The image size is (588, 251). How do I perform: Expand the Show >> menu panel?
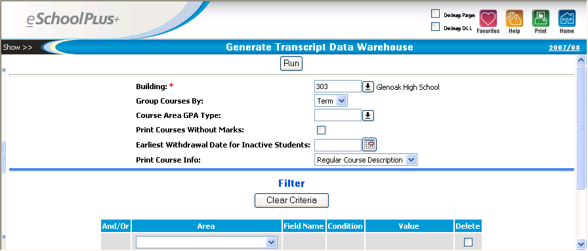click(x=18, y=48)
